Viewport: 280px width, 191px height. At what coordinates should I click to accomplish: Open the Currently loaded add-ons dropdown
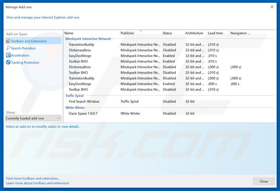pos(33,118)
